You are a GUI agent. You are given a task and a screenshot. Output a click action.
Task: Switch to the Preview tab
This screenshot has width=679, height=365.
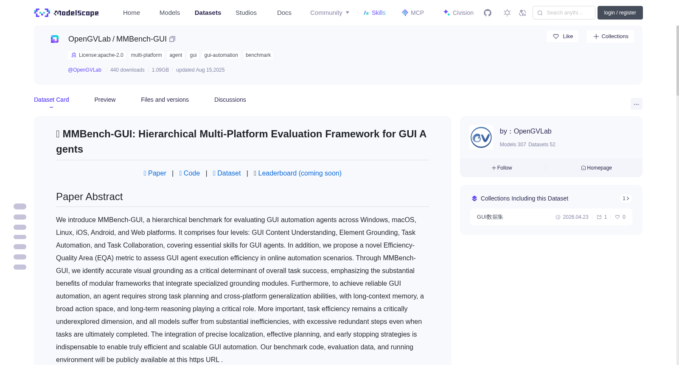point(105,100)
